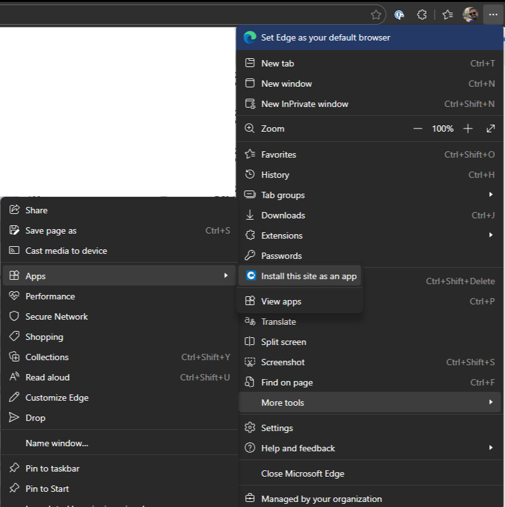Image resolution: width=505 pixels, height=507 pixels.
Task: Click Screenshot in the Edge menu
Action: [x=283, y=362]
